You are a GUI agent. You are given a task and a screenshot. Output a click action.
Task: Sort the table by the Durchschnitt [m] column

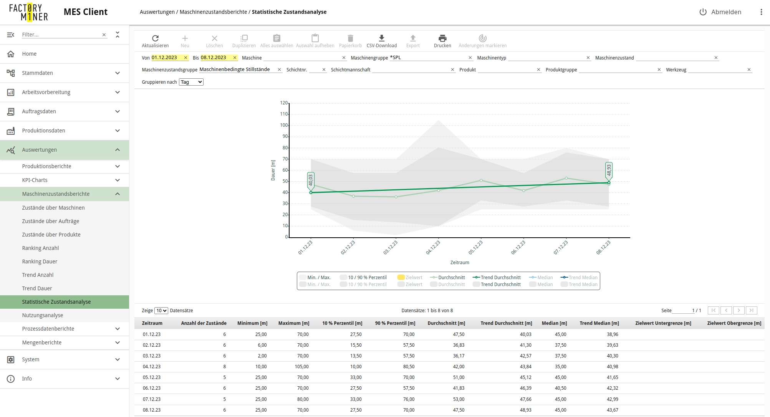click(446, 323)
